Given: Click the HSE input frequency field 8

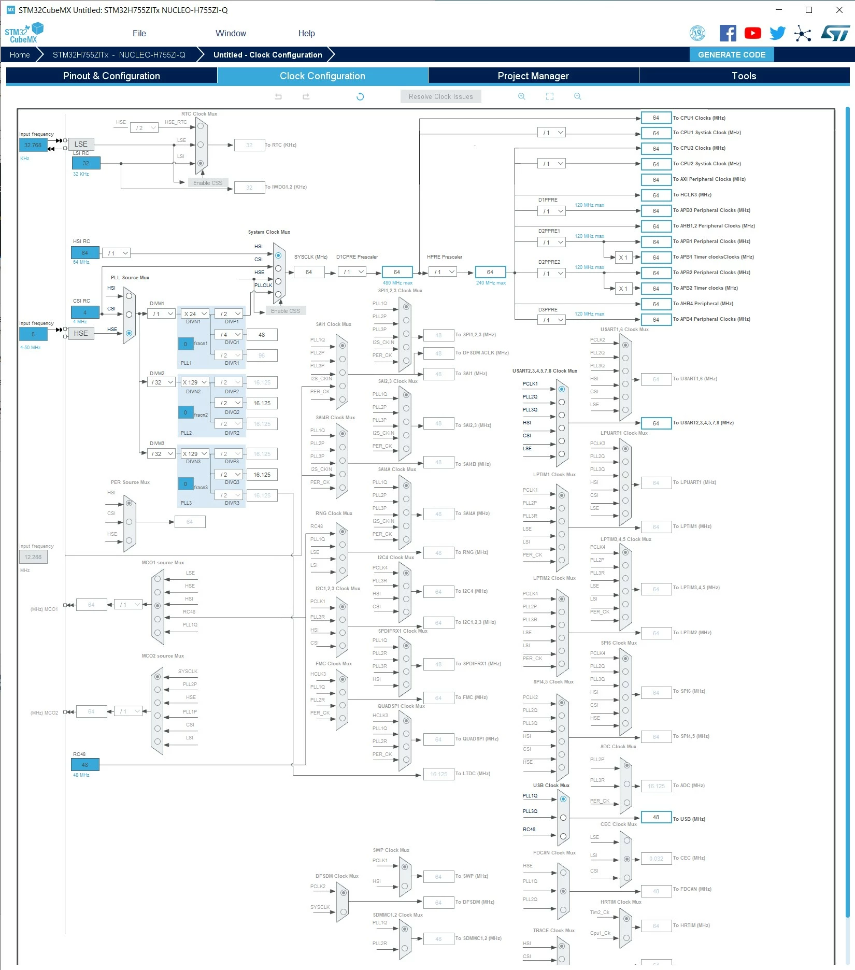Looking at the screenshot, I should [x=33, y=334].
